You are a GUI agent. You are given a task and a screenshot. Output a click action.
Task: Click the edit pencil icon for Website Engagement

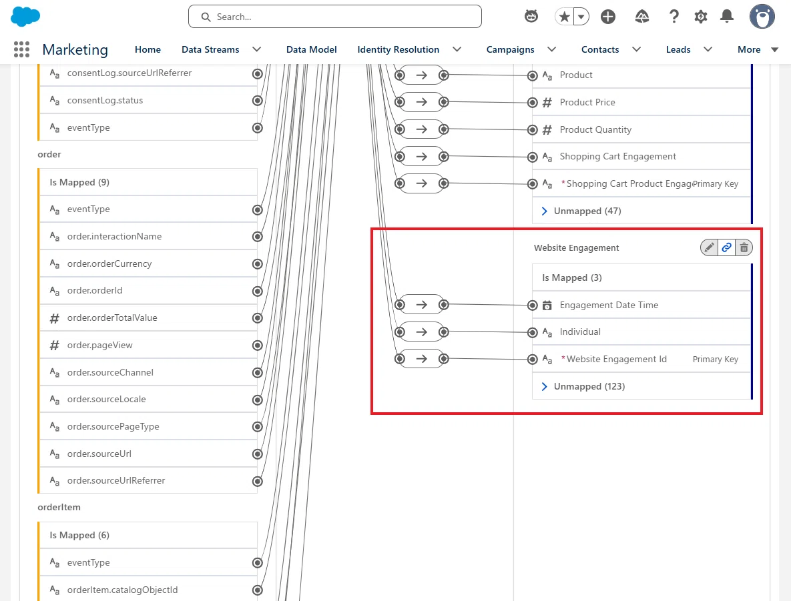pyautogui.click(x=709, y=247)
